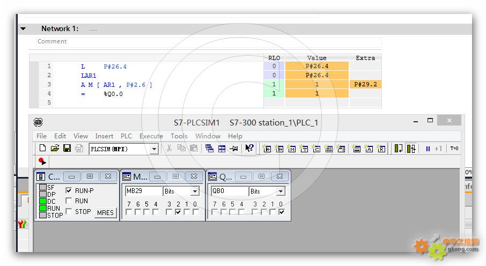This screenshot has height=266, width=486.
Task: Click the MRES memory reset button
Action: pos(105,212)
